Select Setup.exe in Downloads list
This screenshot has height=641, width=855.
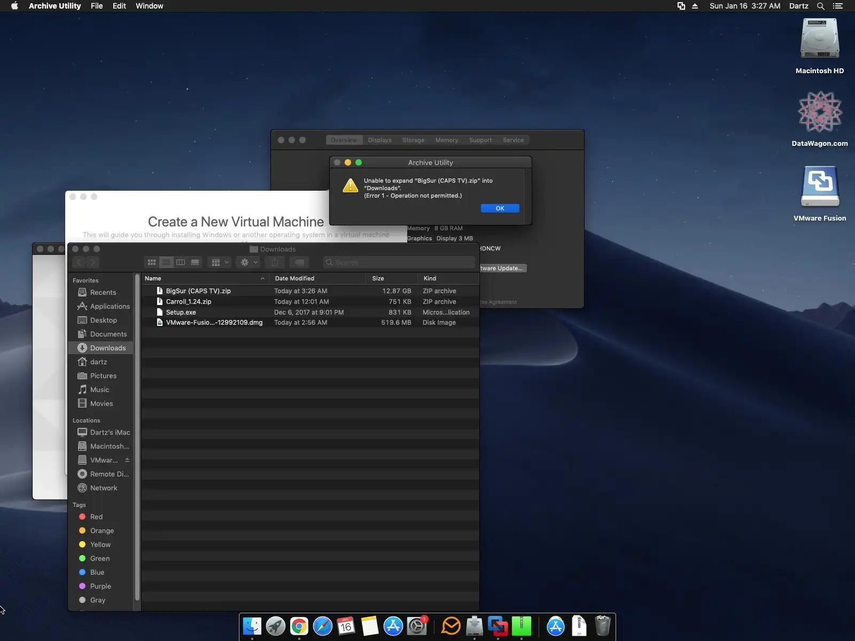pos(310,312)
